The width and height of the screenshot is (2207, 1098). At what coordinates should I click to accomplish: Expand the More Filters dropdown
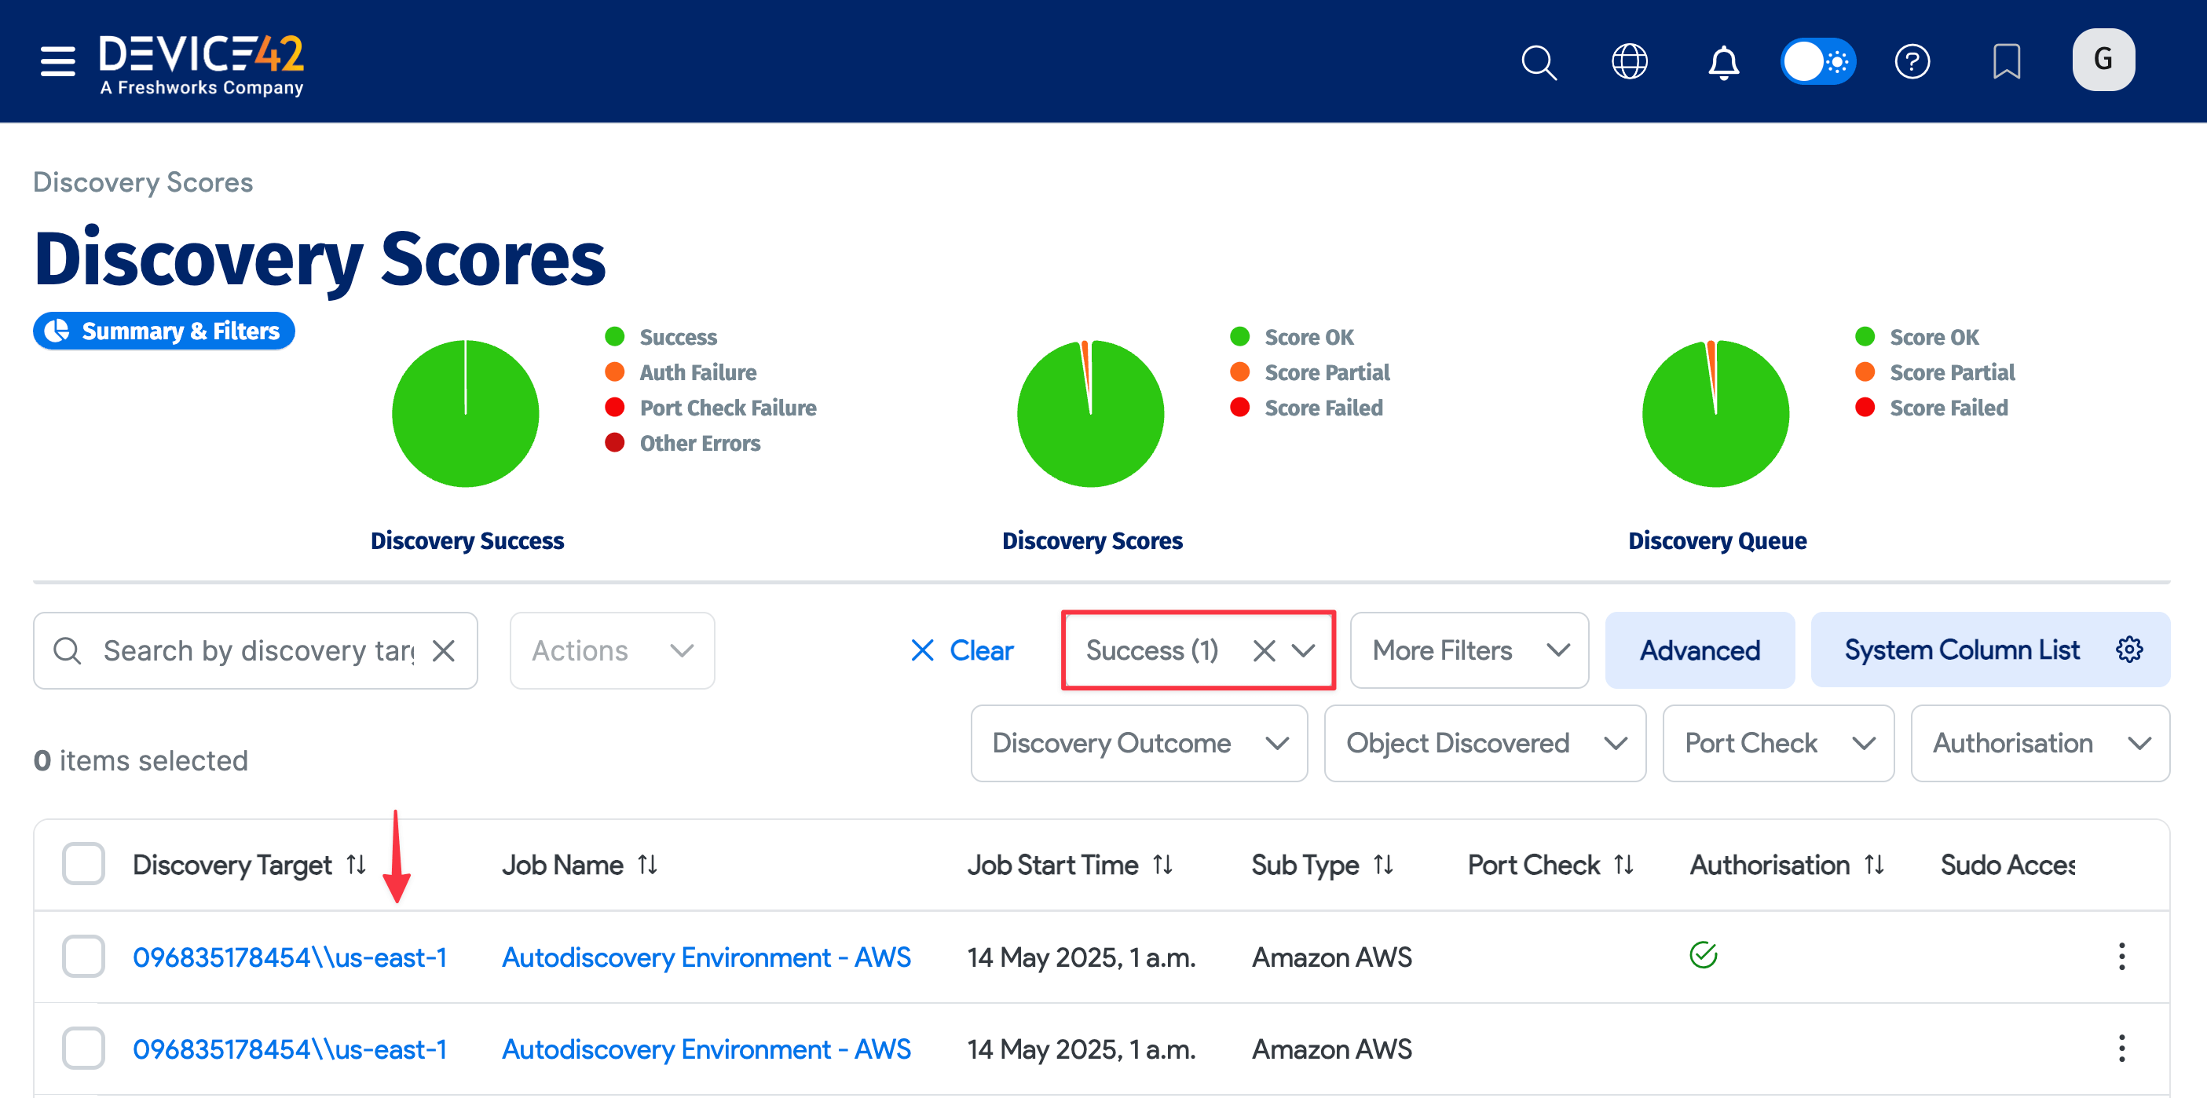click(x=1469, y=650)
